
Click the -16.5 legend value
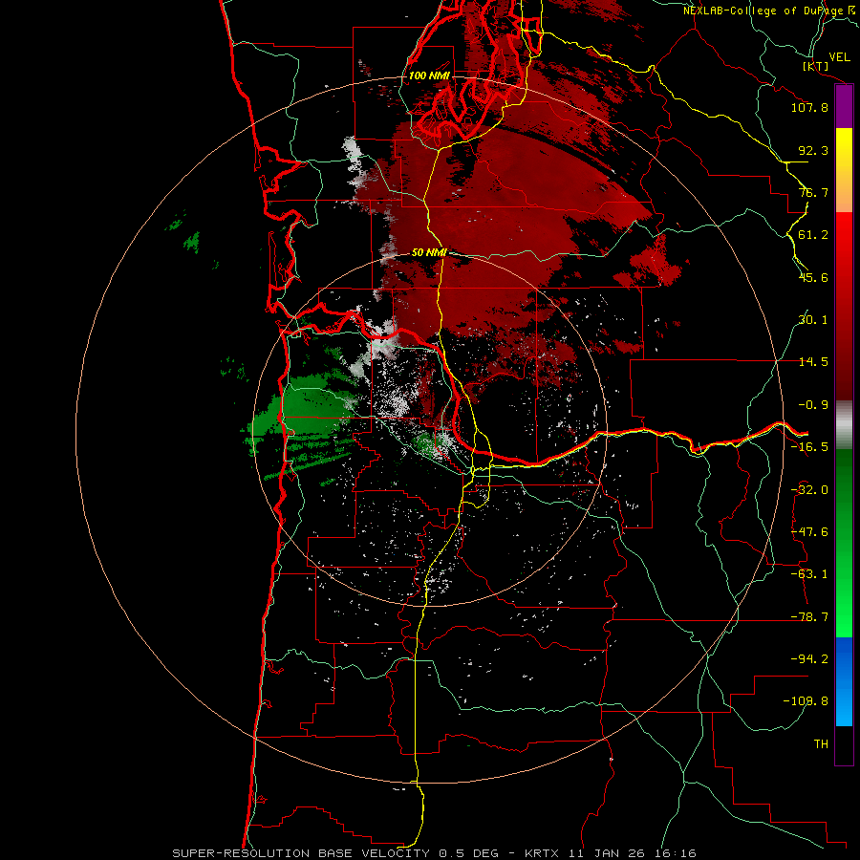809,447
